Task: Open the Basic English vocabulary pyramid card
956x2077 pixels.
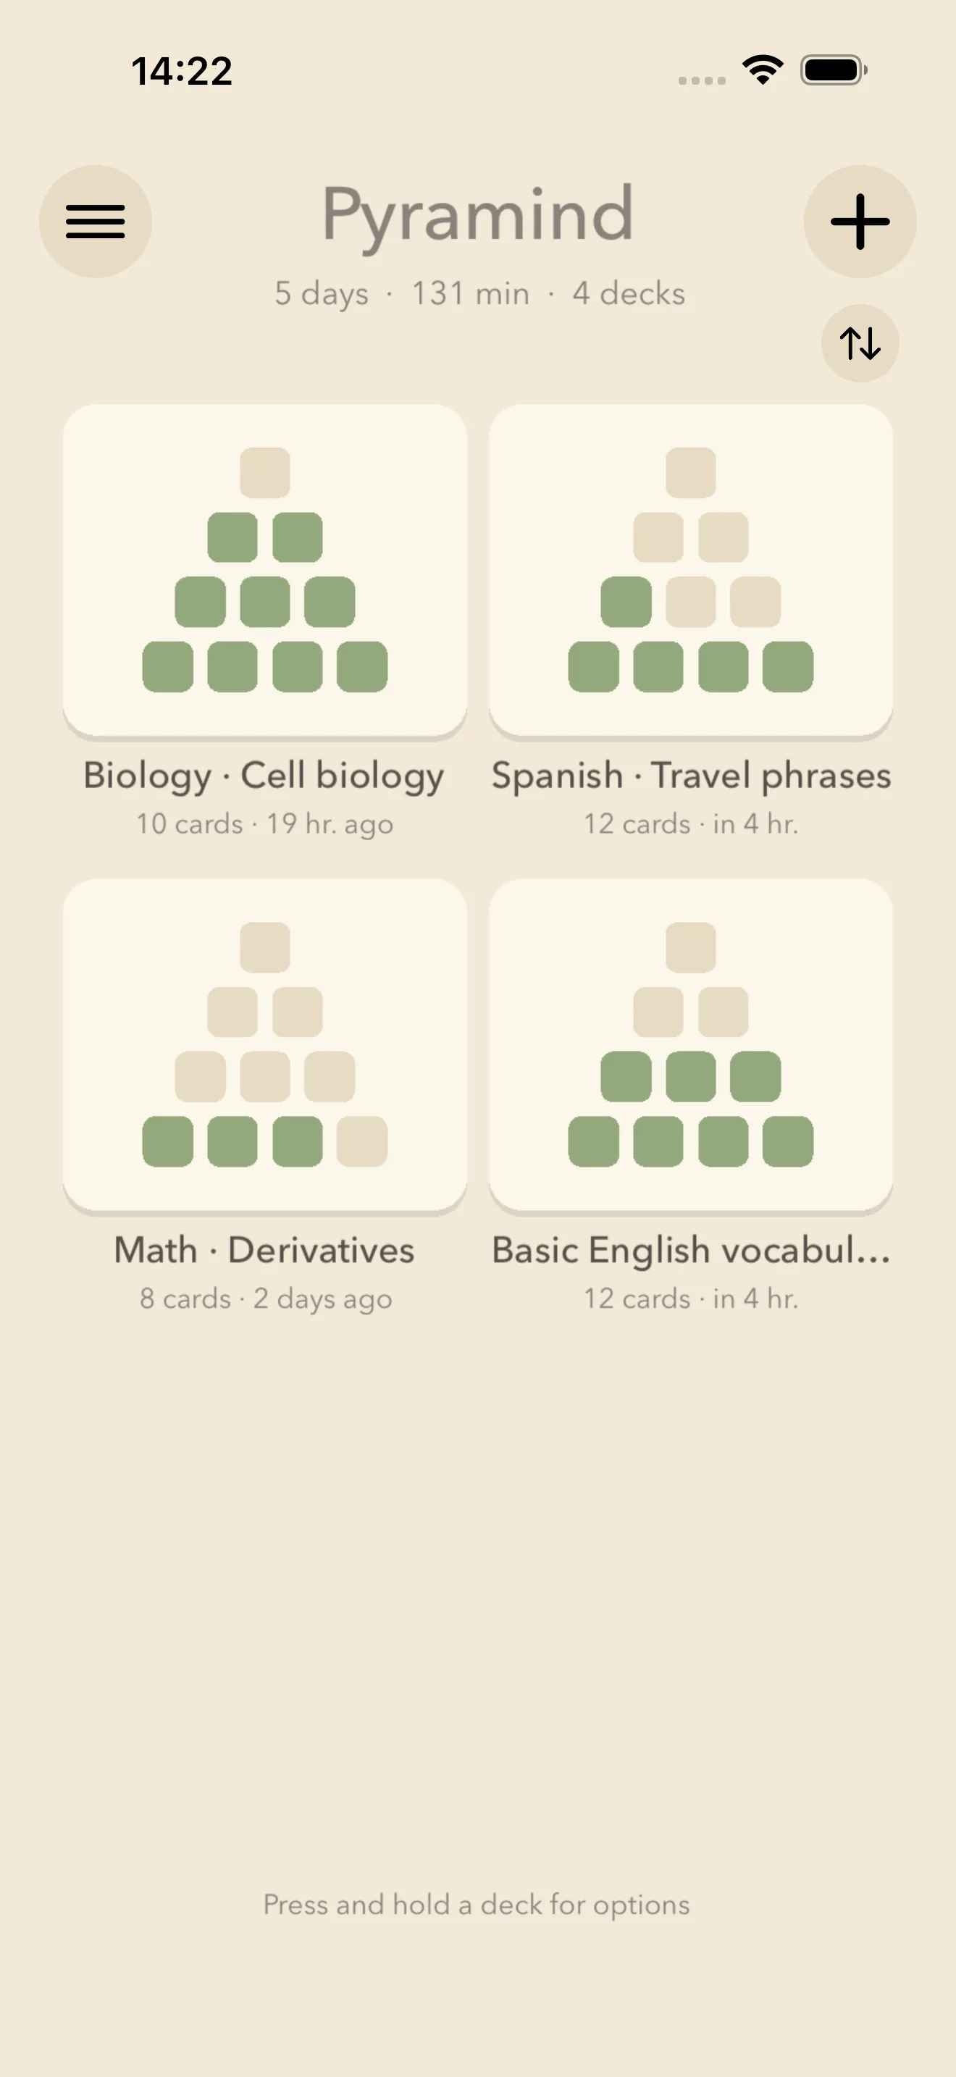Action: tap(691, 1046)
